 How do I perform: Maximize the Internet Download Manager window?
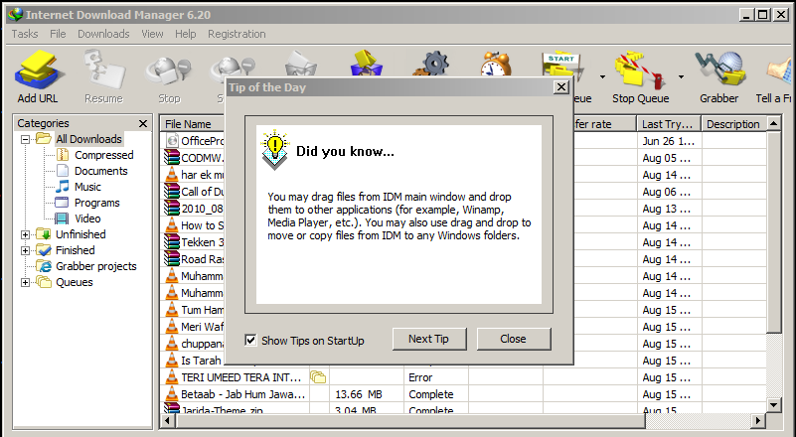763,15
